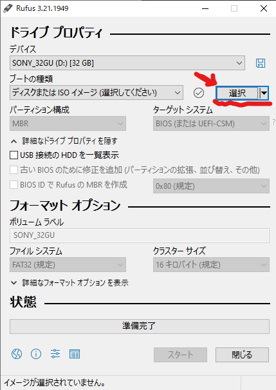Click the ボリューム ラベル SONY_32GU text field
This screenshot has height=390, width=276.
click(x=140, y=235)
